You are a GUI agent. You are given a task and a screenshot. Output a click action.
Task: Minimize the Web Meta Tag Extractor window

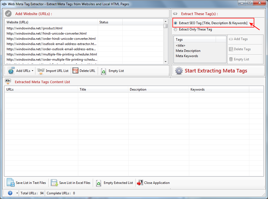[x=242, y=3]
